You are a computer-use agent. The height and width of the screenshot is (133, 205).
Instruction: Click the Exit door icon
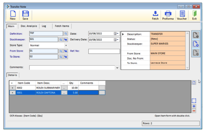point(194,14)
